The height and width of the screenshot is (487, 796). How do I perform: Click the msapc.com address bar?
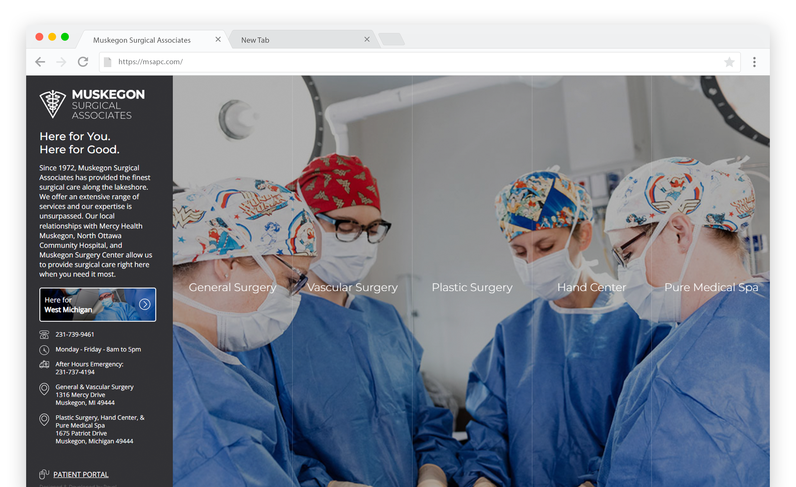pyautogui.click(x=420, y=62)
